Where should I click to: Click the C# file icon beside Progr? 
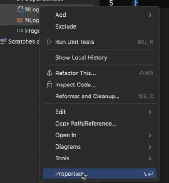coord(20,31)
